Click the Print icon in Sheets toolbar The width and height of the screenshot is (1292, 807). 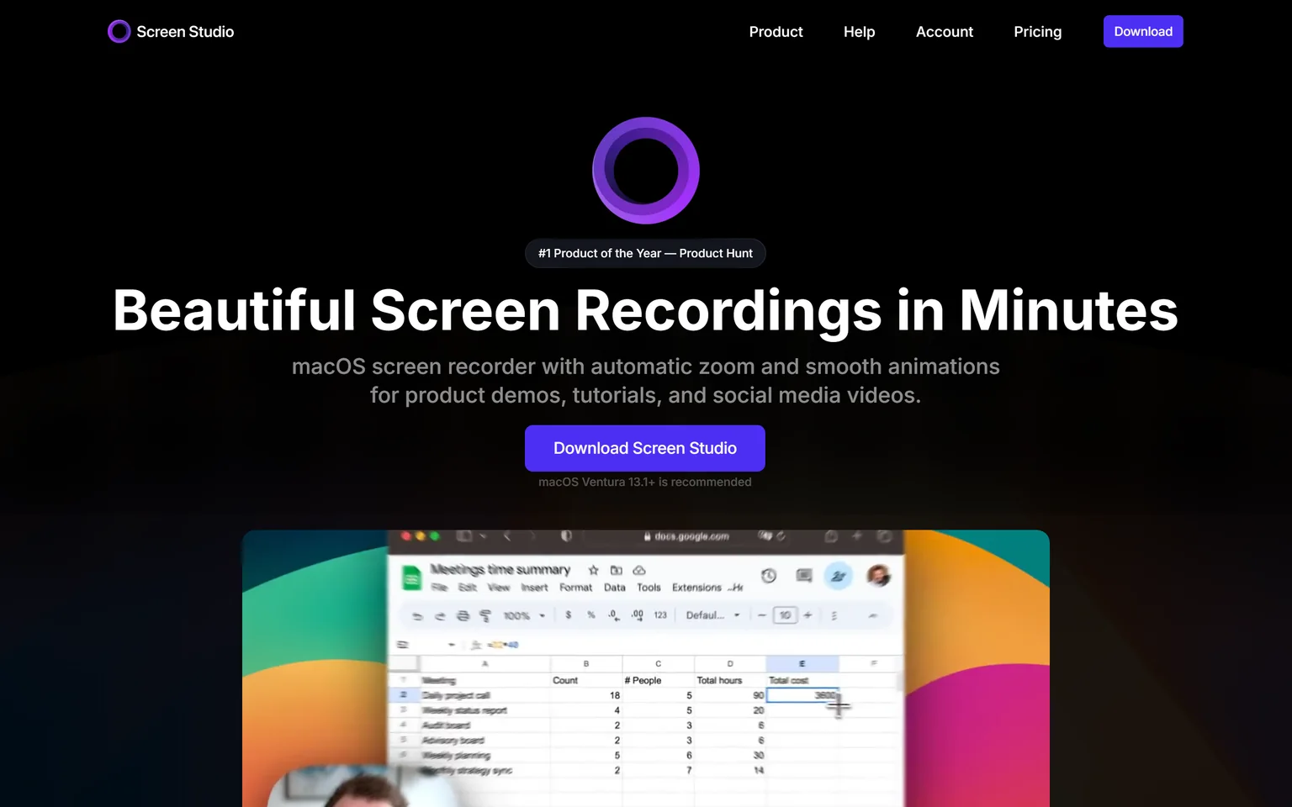coord(463,616)
